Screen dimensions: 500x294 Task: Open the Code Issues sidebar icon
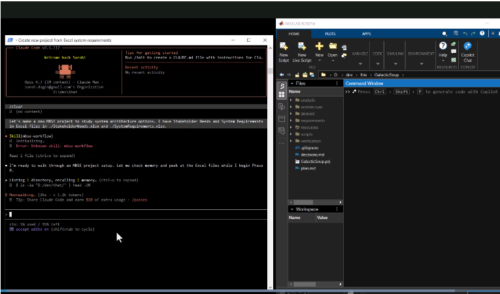(x=282, y=107)
